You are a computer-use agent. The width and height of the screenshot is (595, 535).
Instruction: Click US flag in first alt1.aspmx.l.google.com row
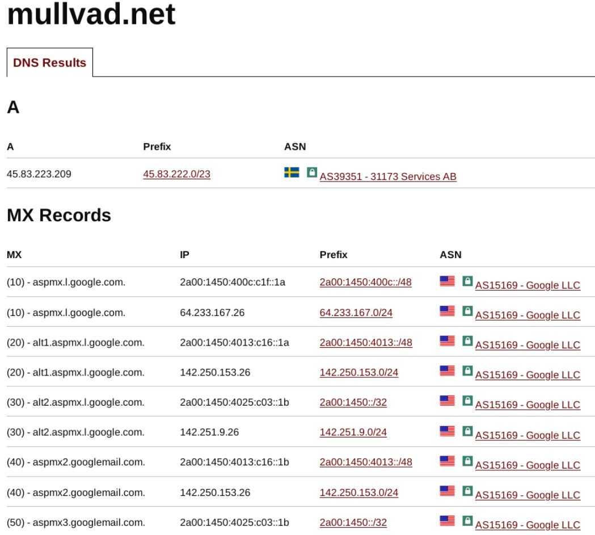[447, 341]
